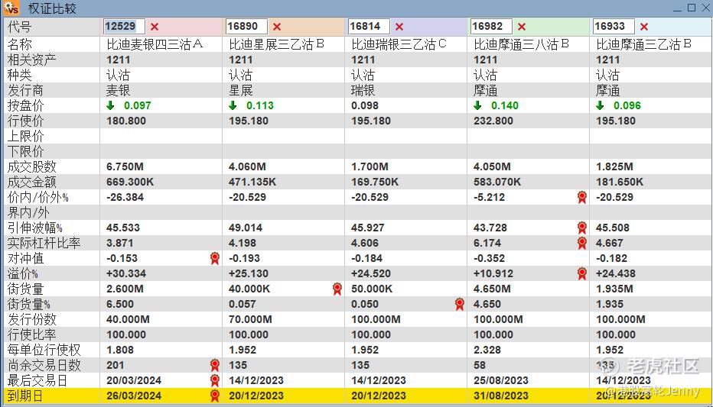Select the 溢价% row label
This screenshot has width=713, height=407.
click(23, 273)
